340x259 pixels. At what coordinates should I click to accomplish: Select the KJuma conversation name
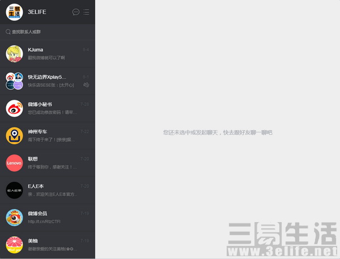(35, 50)
